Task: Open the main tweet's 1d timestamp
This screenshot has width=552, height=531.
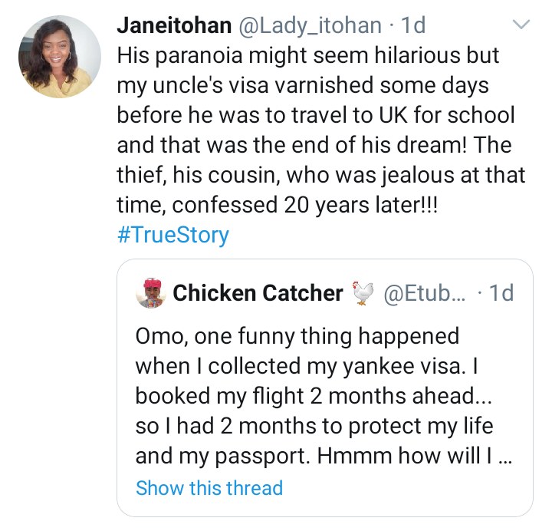Action: pyautogui.click(x=413, y=25)
